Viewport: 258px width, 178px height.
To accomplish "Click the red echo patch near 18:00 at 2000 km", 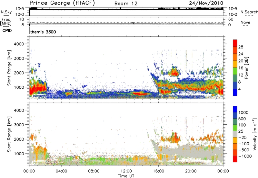I will click(174, 73).
